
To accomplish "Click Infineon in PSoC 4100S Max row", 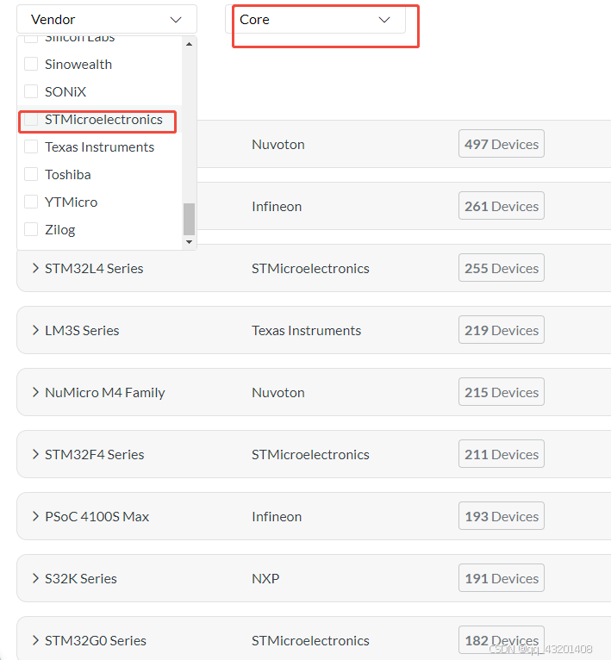I will [277, 516].
